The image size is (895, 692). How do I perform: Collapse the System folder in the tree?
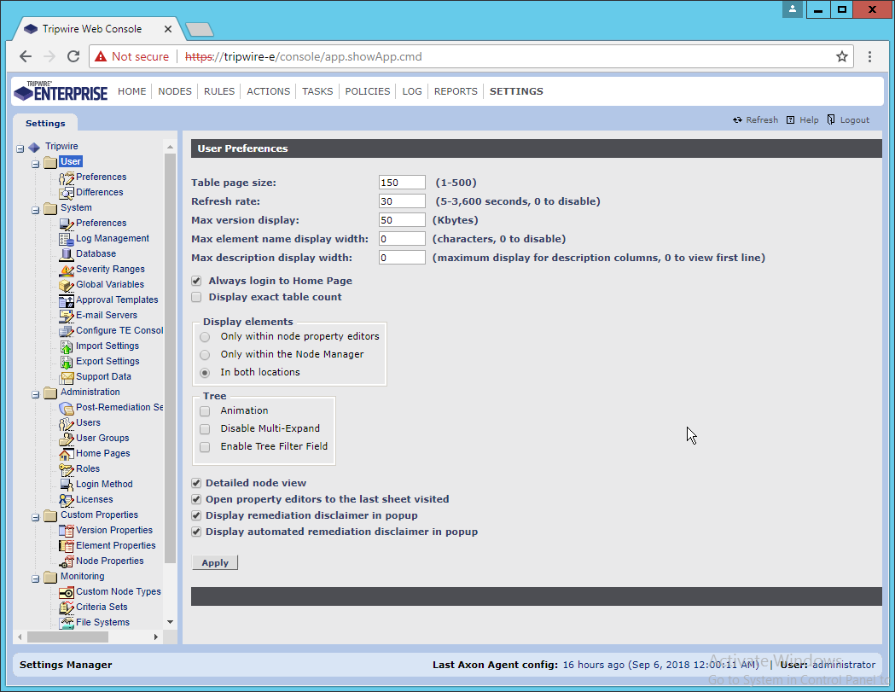[36, 209]
